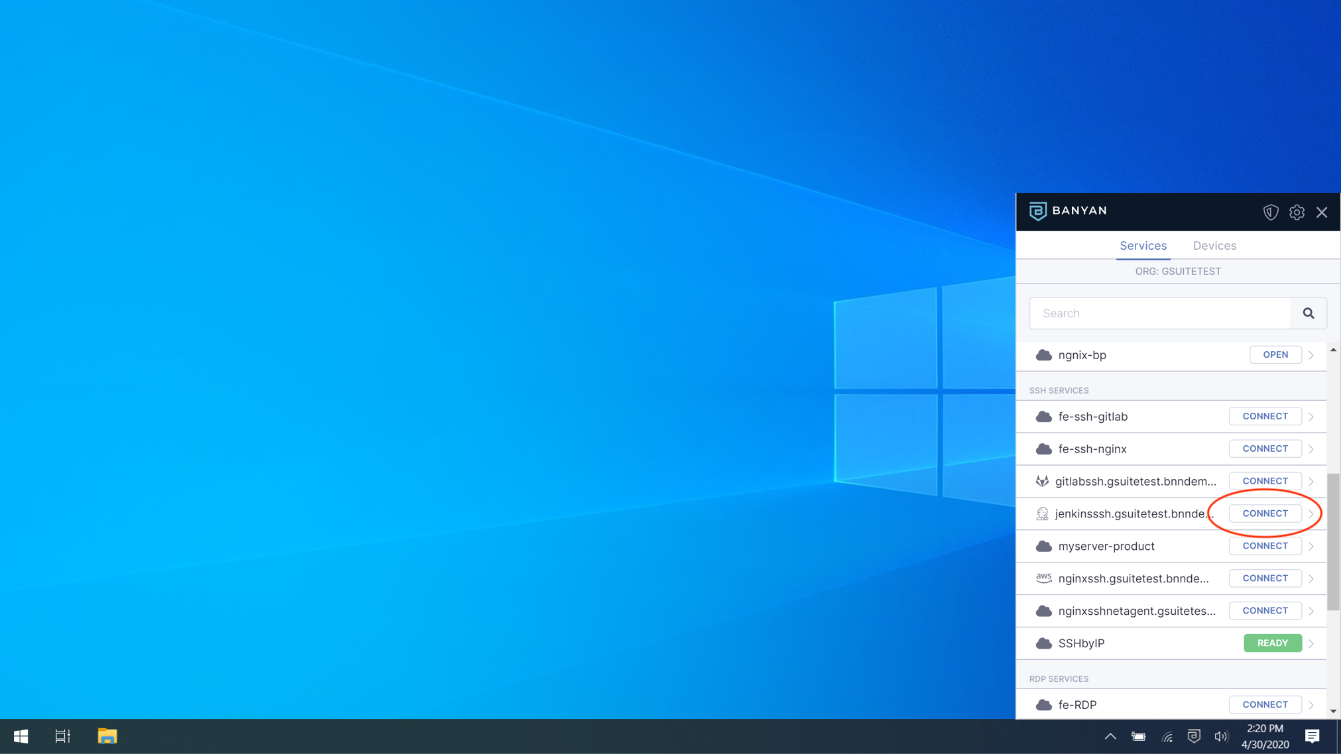Expand details chevron for jenkinsssh service
1341x754 pixels.
(1311, 514)
